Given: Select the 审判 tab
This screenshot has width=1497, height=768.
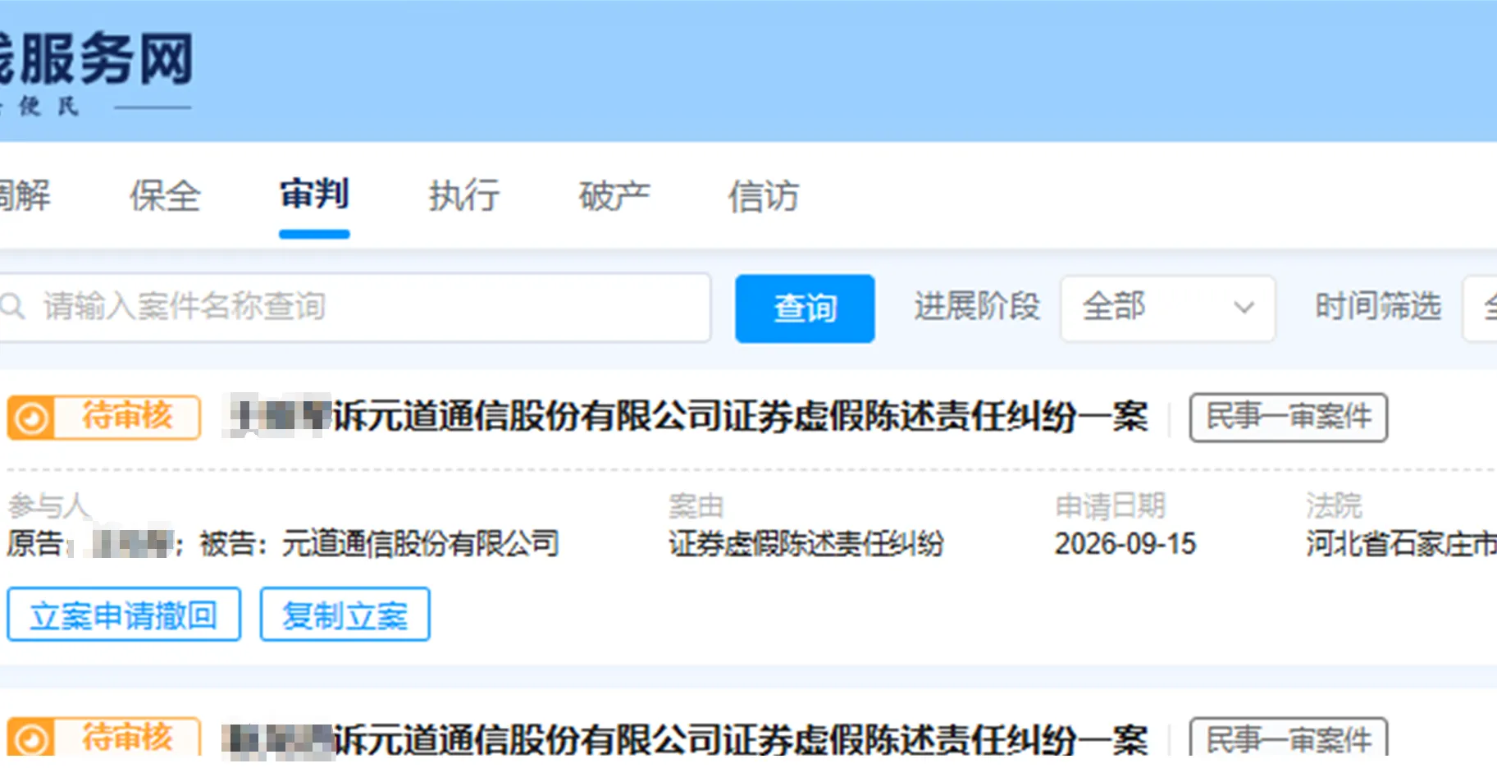Looking at the screenshot, I should click(x=314, y=194).
